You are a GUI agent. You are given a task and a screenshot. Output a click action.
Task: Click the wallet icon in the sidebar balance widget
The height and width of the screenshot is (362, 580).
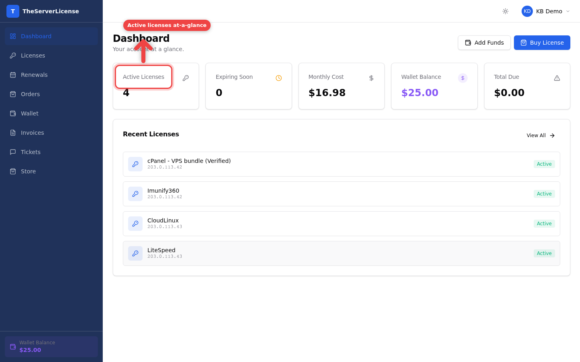(13, 347)
